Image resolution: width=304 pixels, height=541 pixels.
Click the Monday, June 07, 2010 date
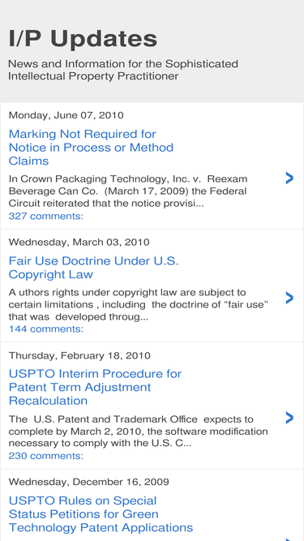[66, 115]
